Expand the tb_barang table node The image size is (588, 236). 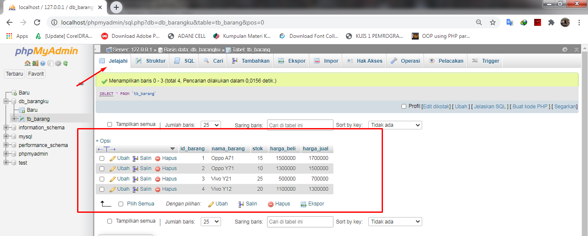[x=14, y=119]
